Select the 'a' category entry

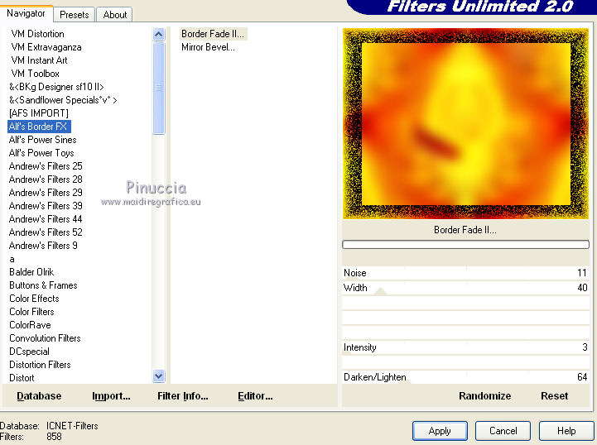[x=12, y=259]
